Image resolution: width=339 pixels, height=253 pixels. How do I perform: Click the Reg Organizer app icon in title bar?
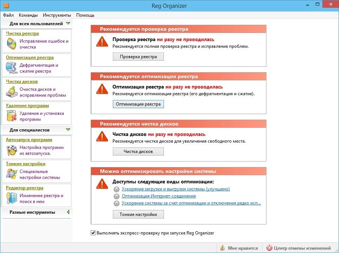7,5
